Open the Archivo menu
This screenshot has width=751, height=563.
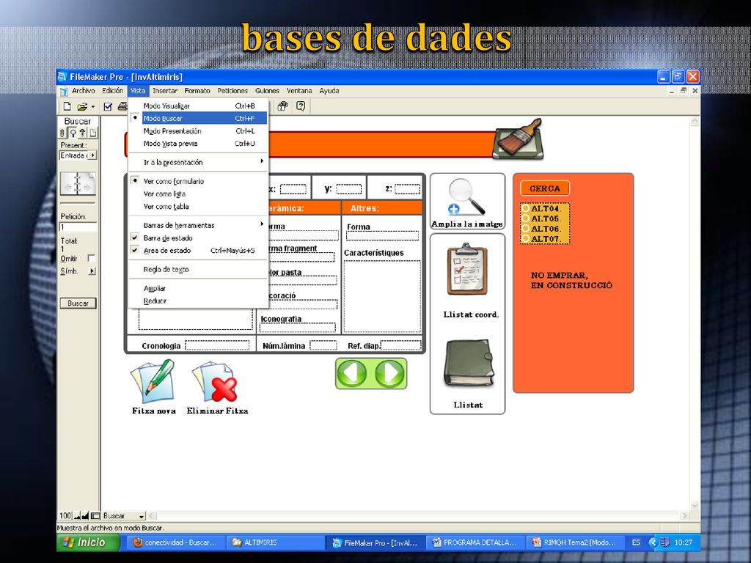coord(84,90)
